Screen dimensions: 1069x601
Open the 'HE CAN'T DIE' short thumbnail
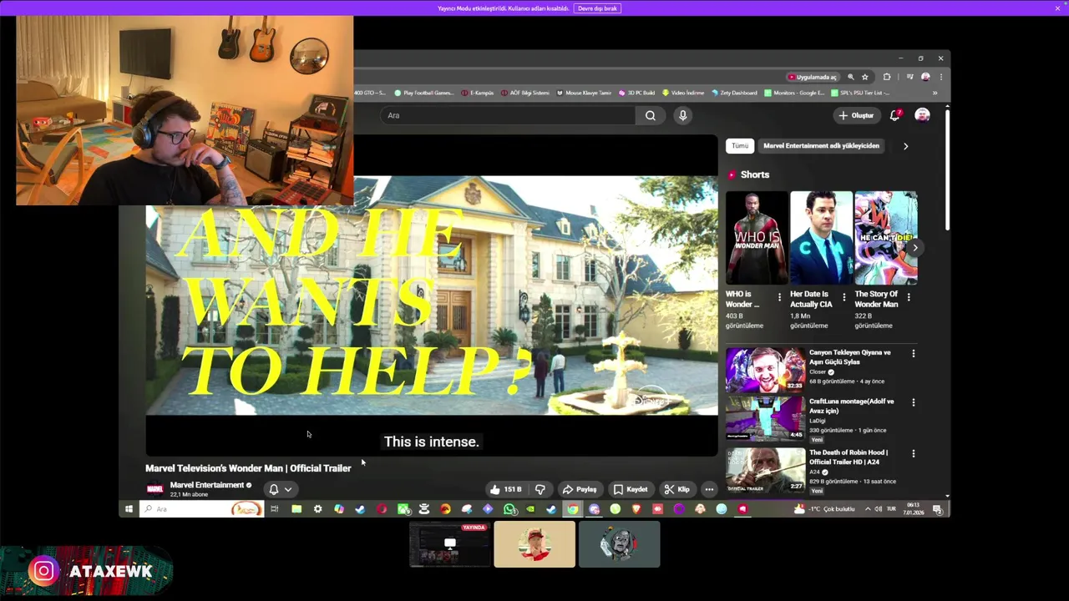885,238
